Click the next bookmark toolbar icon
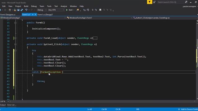Image resolution: width=198 pixels, height=111 pixels. 107,10
